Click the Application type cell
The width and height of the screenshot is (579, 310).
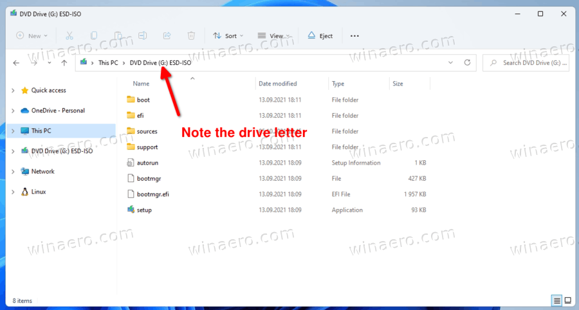tap(347, 210)
